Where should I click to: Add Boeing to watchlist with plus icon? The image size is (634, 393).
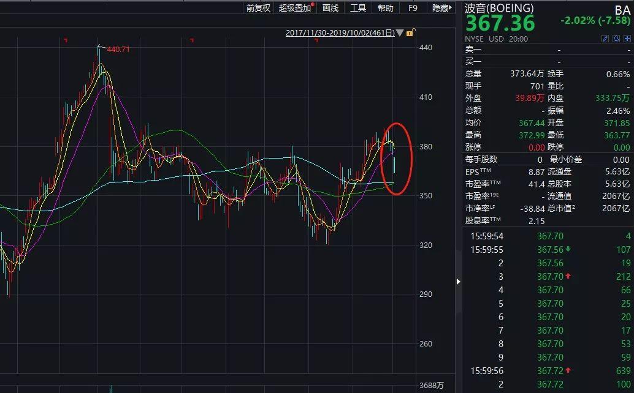(627, 39)
